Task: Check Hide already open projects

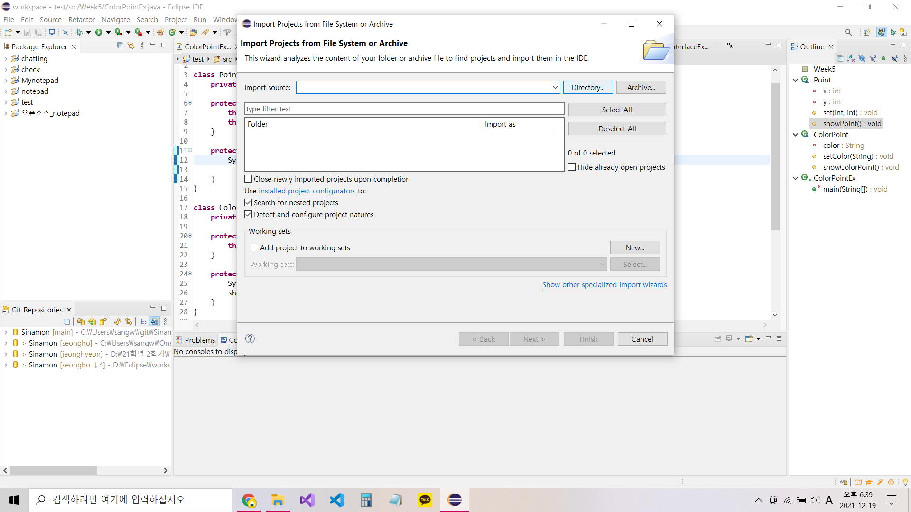Action: tap(572, 167)
